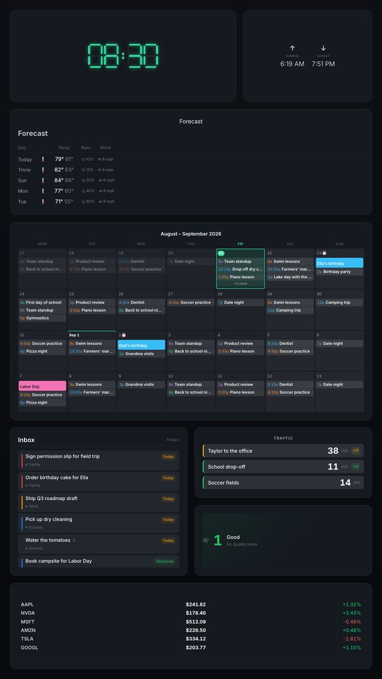Click the wind icon in the Air Quality card
This screenshot has height=679, width=382.
[206, 540]
